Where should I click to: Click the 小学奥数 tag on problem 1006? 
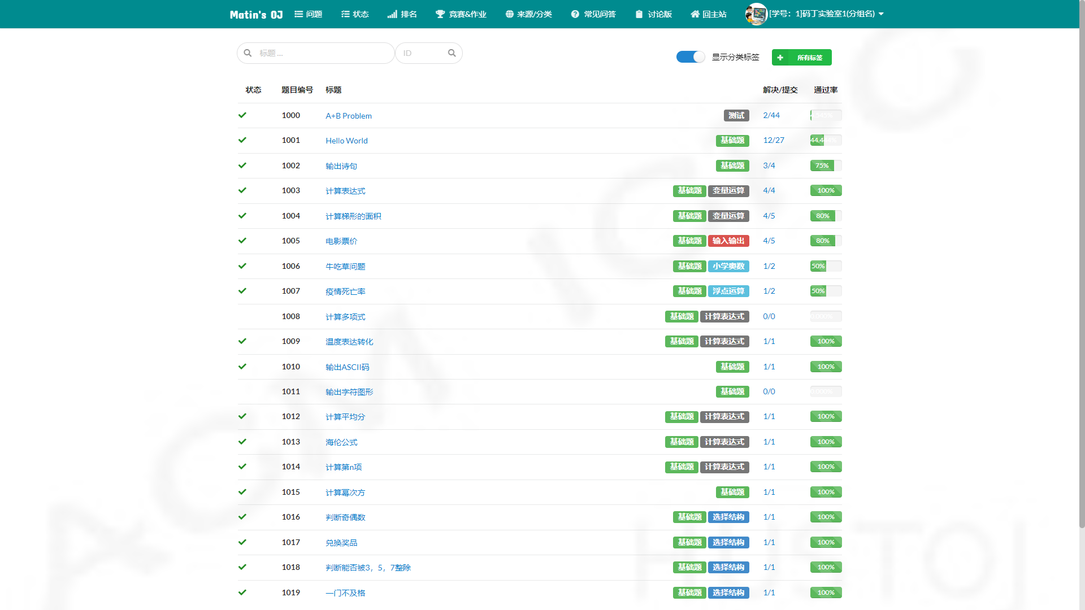(728, 266)
